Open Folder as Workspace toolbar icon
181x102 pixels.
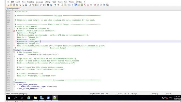click(88, 5)
